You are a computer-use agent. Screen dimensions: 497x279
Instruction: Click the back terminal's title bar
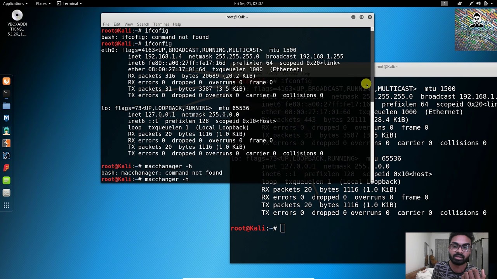click(x=436, y=67)
